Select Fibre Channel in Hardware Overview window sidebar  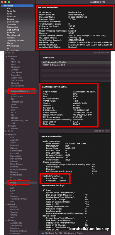(x=13, y=35)
